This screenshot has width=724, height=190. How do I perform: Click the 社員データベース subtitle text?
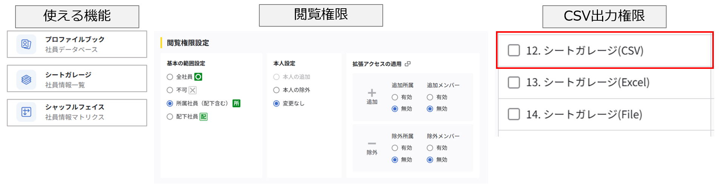71,50
